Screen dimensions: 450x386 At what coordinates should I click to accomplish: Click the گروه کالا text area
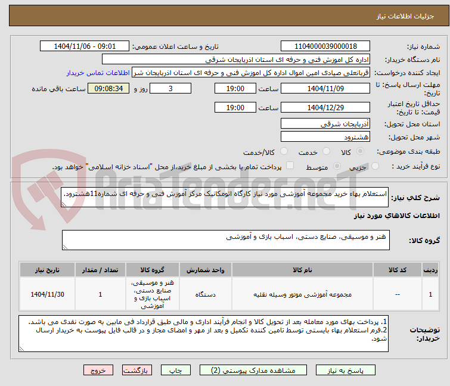point(225,239)
